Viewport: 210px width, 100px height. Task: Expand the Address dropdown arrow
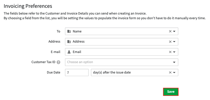(174, 42)
